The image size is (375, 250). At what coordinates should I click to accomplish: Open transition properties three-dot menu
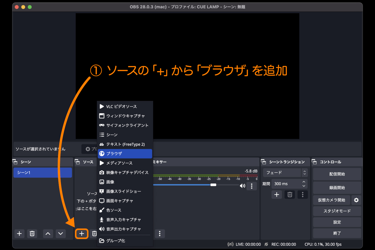point(302,194)
